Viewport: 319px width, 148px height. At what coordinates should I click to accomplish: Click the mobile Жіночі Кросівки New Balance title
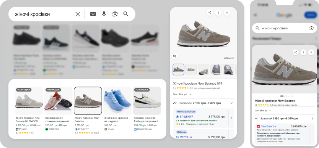275,101
